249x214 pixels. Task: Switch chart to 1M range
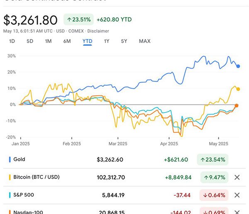click(48, 41)
